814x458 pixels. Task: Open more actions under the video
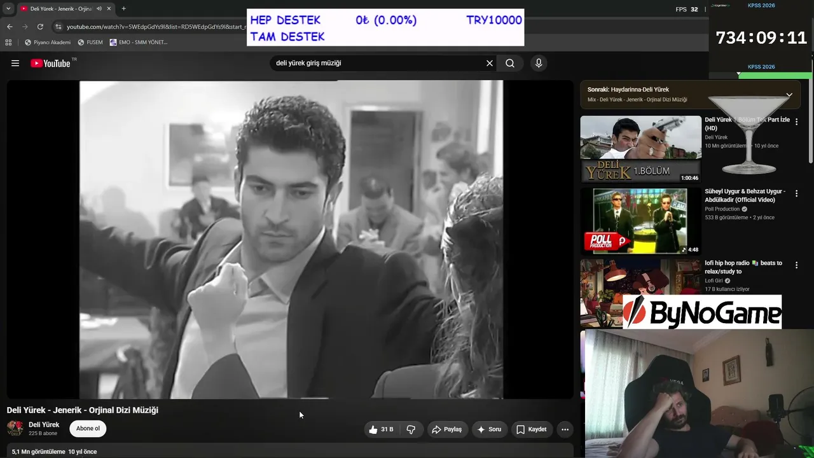565,429
